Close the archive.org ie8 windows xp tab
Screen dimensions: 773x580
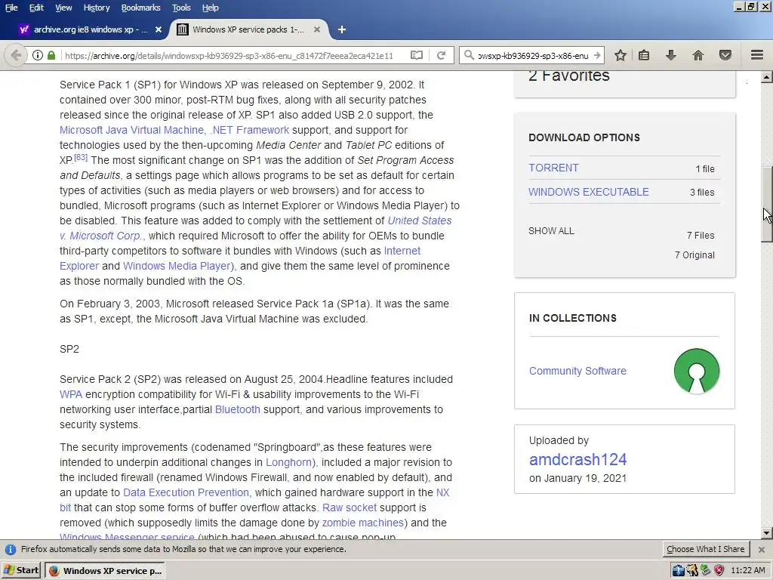coord(159,29)
